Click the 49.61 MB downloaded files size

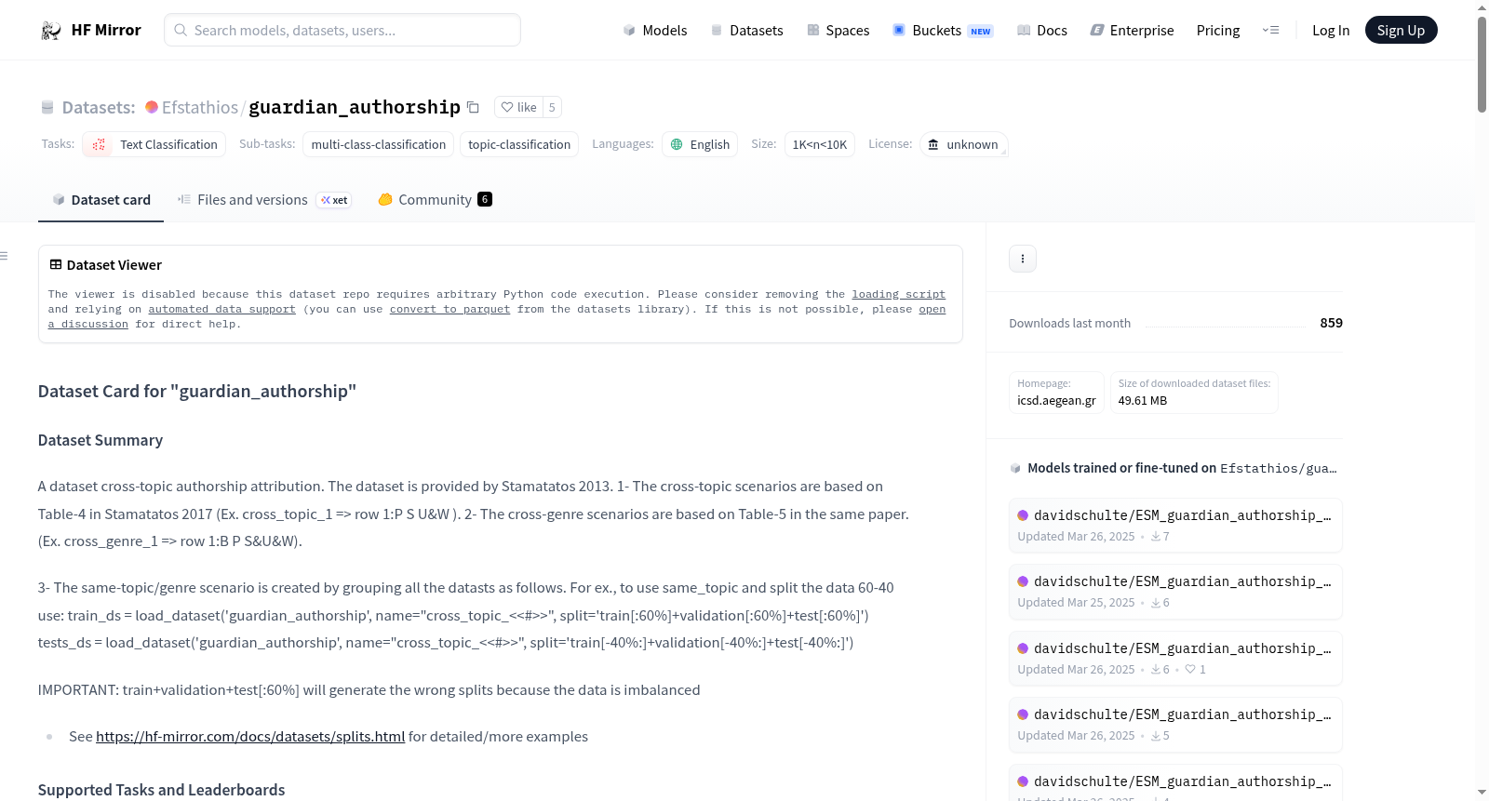click(1143, 401)
